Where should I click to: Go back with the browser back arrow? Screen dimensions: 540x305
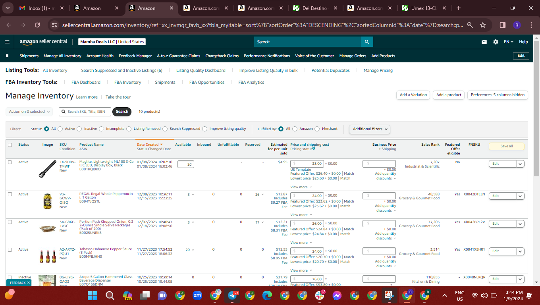(9, 25)
